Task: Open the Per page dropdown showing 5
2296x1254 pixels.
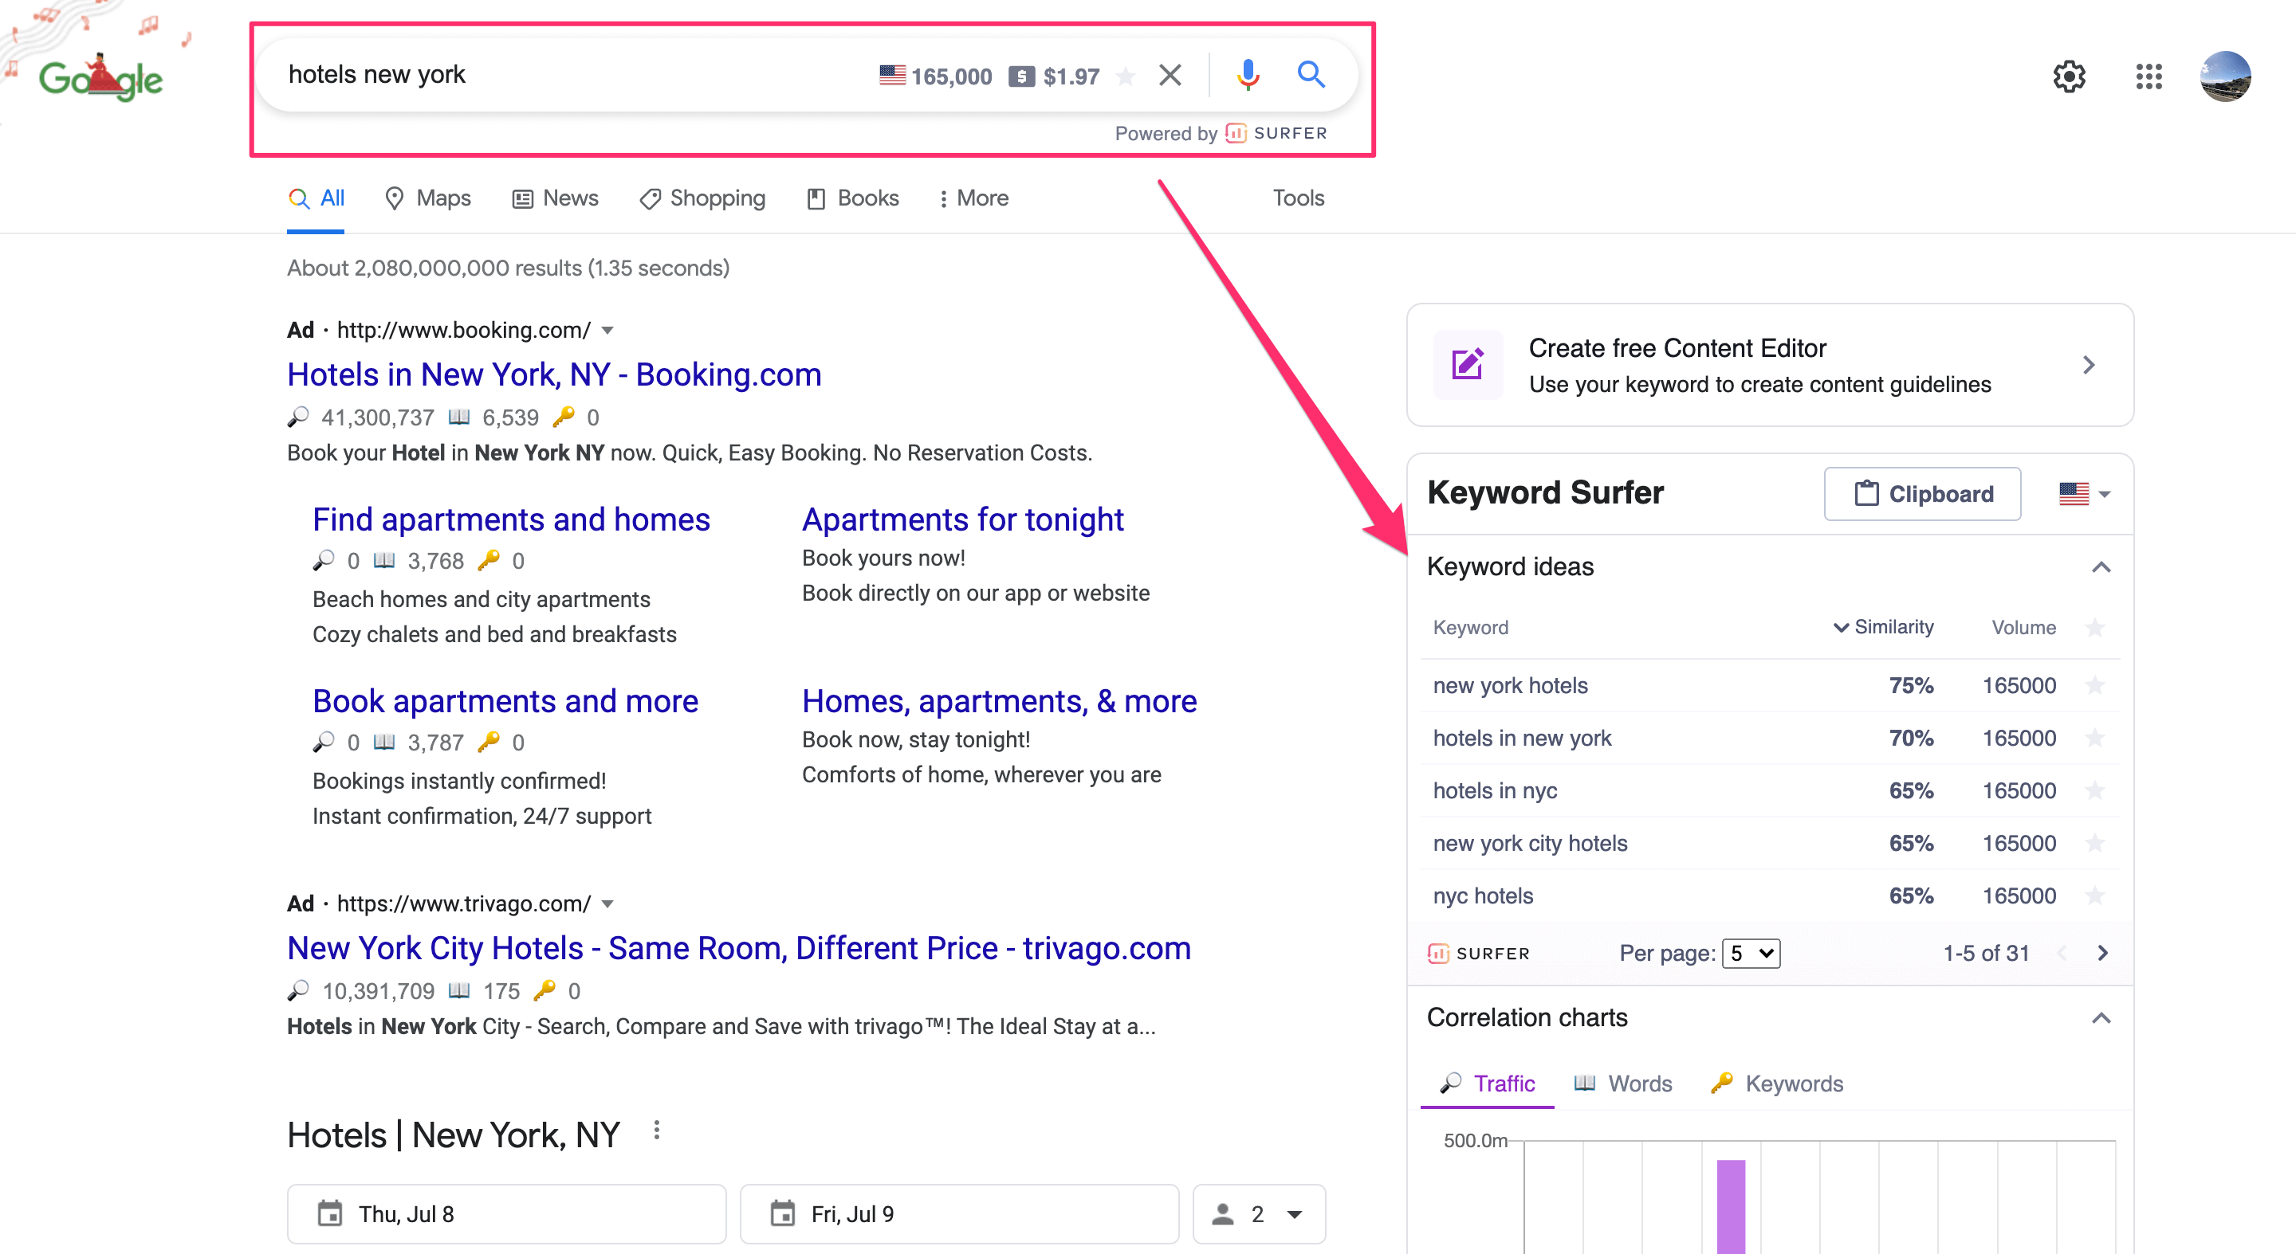Action: (x=1752, y=953)
